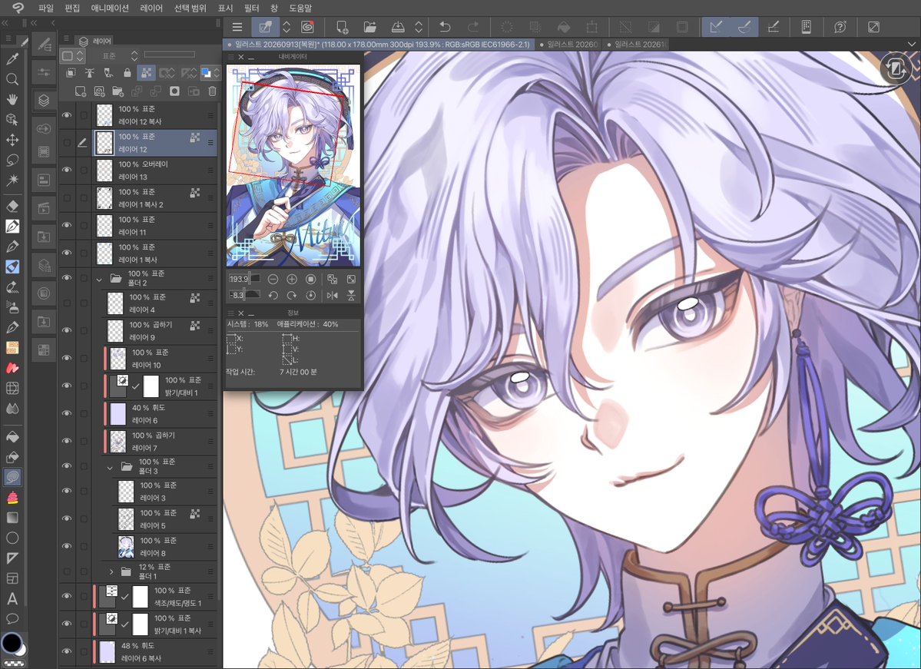The width and height of the screenshot is (921, 669).
Task: Collapse the 폴더 2 layer folder
Action: point(99,279)
